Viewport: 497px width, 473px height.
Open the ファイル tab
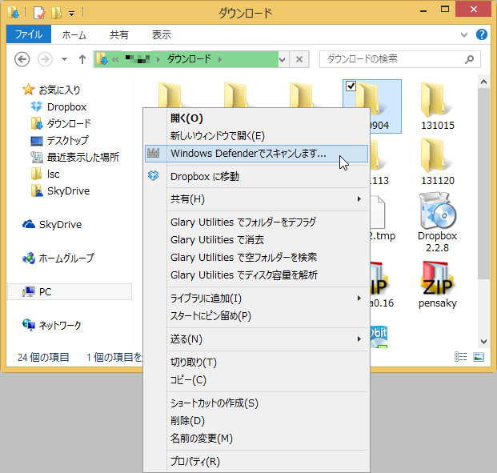29,34
